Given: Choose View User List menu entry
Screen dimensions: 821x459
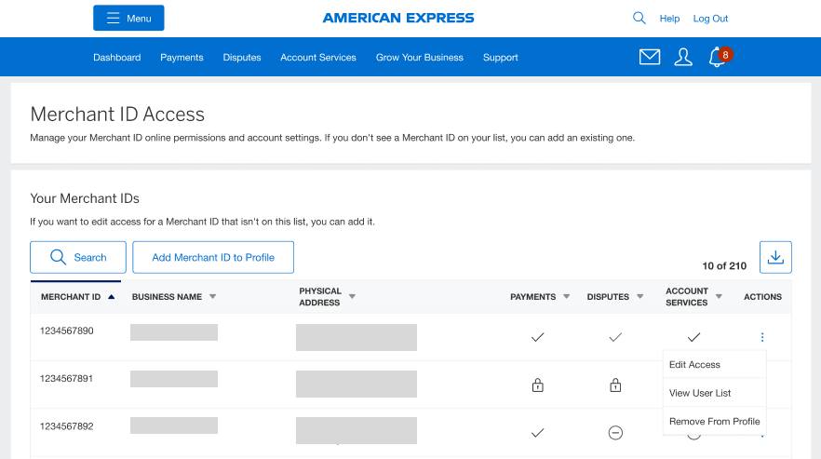Looking at the screenshot, I should tap(715, 393).
